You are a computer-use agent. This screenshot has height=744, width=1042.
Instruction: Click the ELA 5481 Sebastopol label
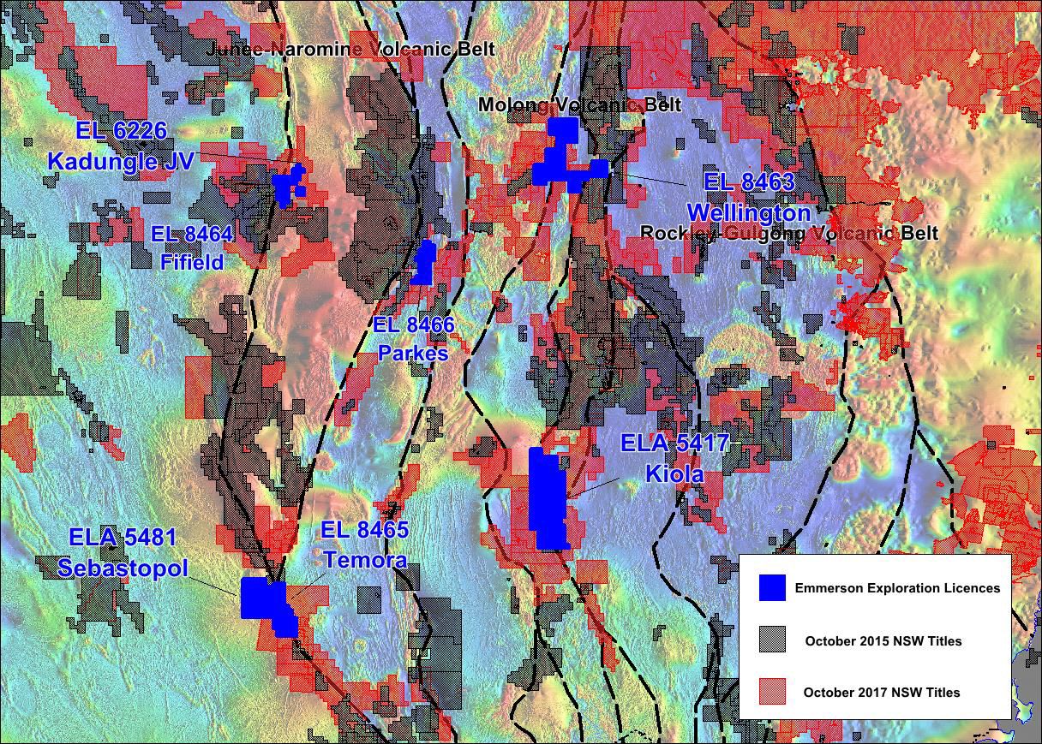123,552
